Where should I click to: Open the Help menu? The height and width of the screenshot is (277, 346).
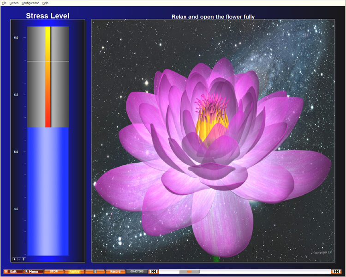[x=45, y=3]
